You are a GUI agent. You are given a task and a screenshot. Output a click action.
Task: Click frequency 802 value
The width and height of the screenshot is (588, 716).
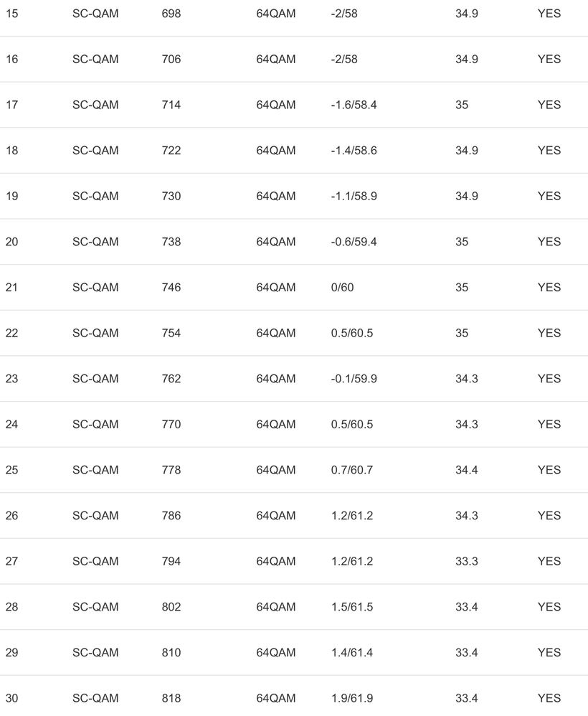171,608
